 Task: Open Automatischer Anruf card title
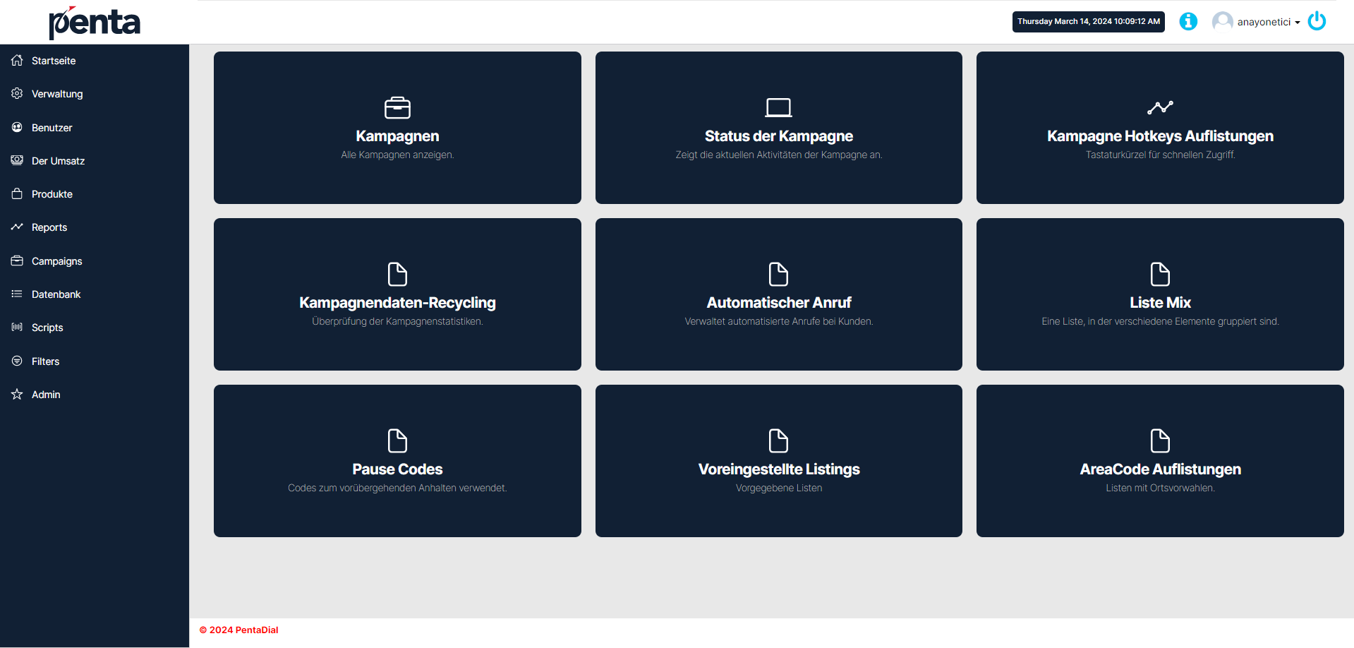click(779, 303)
